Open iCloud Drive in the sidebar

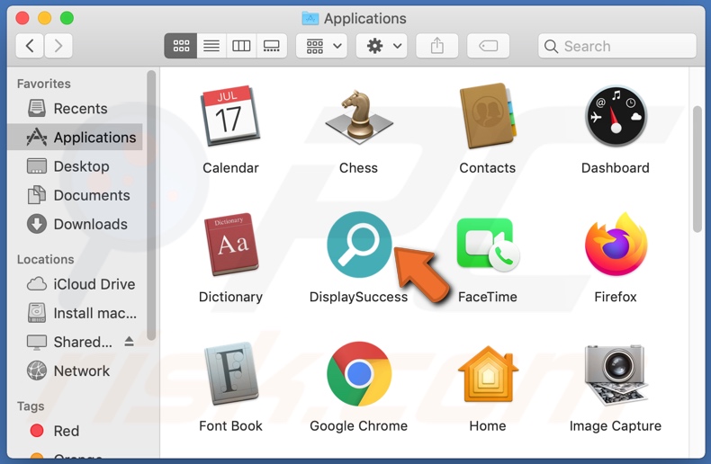[x=94, y=284]
